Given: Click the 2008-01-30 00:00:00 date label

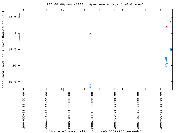Looking at the screenshot, I should click(x=160, y=110).
